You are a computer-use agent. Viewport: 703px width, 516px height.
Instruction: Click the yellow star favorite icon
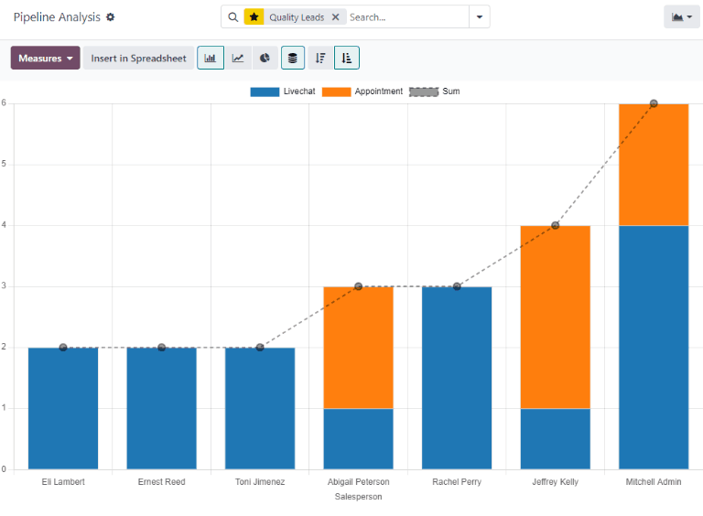point(254,17)
